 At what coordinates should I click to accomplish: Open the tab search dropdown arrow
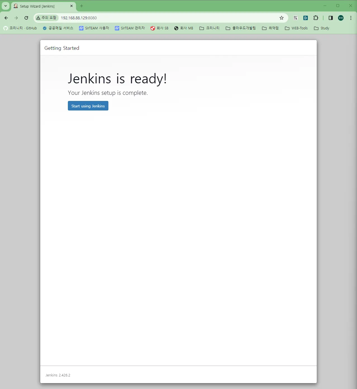click(x=6, y=6)
